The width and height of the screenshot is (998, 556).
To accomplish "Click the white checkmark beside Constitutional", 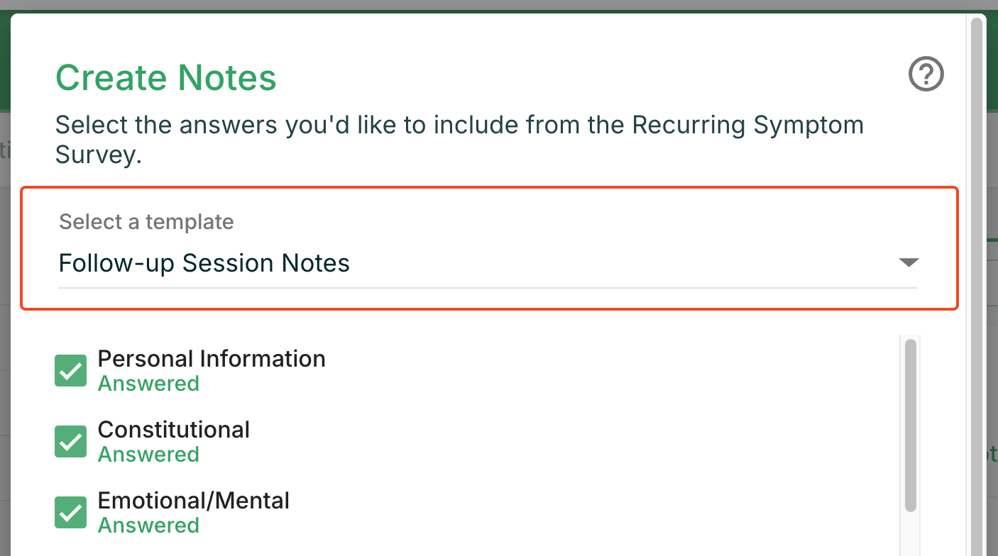I will pos(71,442).
